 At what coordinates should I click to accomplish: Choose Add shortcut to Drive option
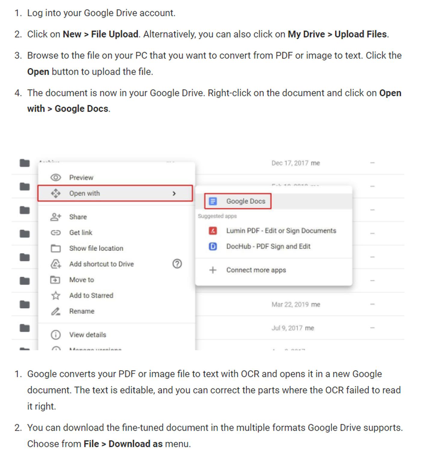tap(101, 264)
